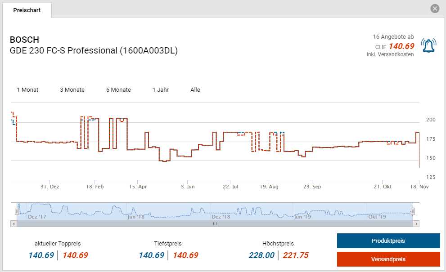Click the left handle of the range navigator
Image resolution: width=446 pixels, height=272 pixels.
(17, 211)
